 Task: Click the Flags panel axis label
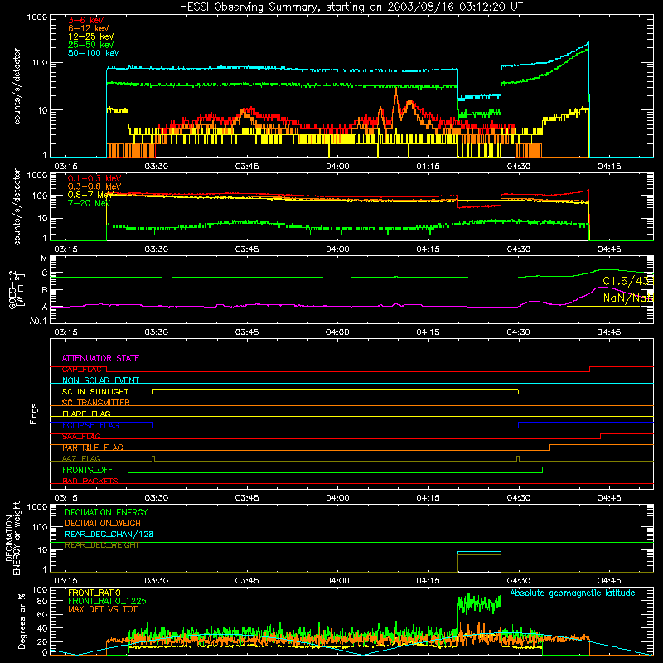coord(34,414)
